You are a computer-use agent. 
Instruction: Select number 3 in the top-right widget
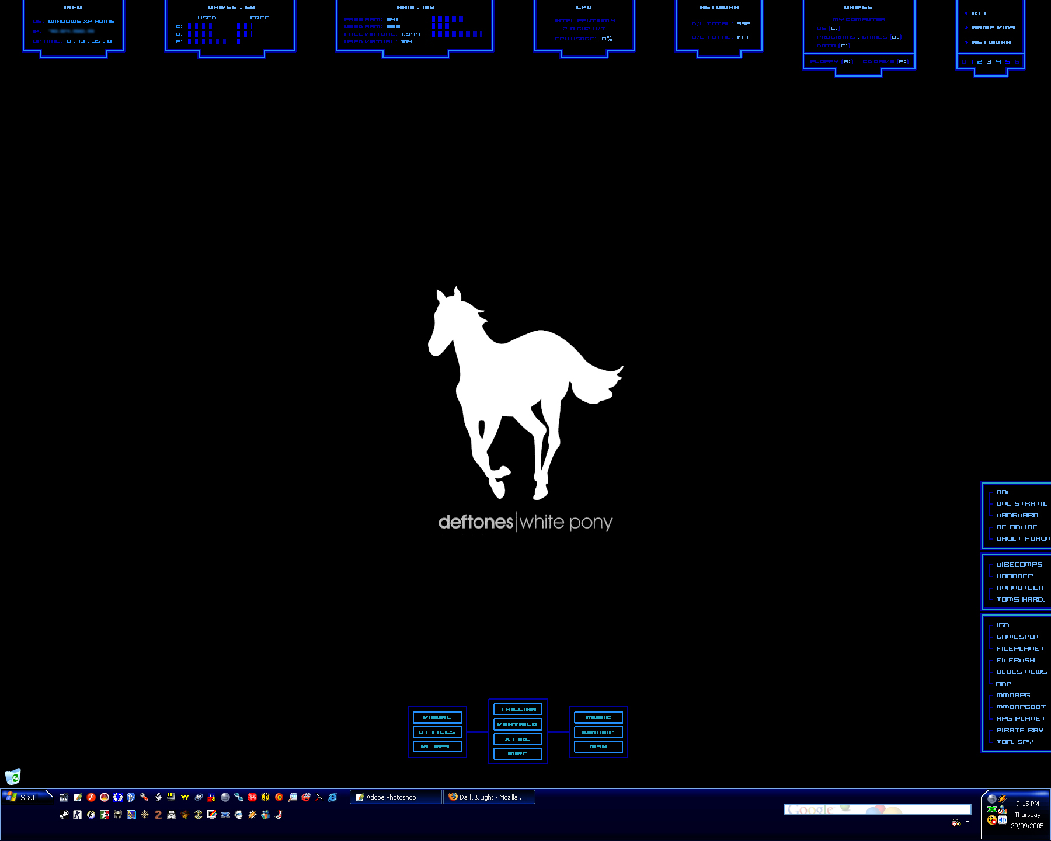(989, 62)
